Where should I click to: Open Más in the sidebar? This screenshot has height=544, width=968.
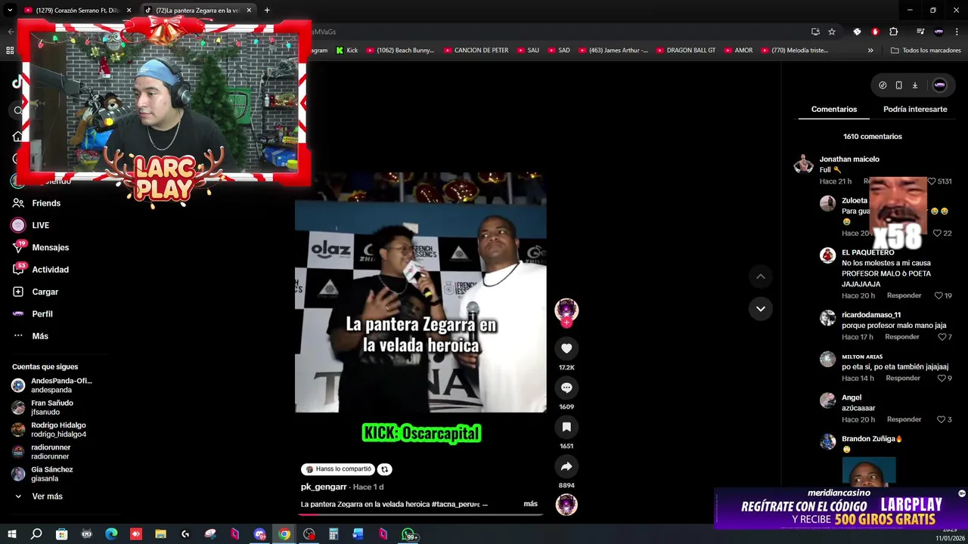point(40,336)
